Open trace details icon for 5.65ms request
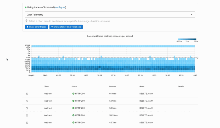 (x=27, y=108)
